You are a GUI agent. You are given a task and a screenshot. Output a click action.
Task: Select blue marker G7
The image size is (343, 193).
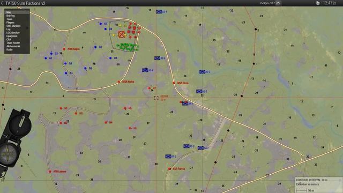click(101, 24)
